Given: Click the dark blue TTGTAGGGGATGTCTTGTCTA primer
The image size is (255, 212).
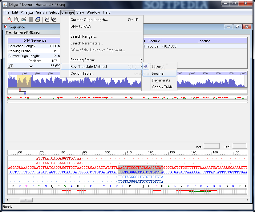Looking at the screenshot, I should (140, 181).
